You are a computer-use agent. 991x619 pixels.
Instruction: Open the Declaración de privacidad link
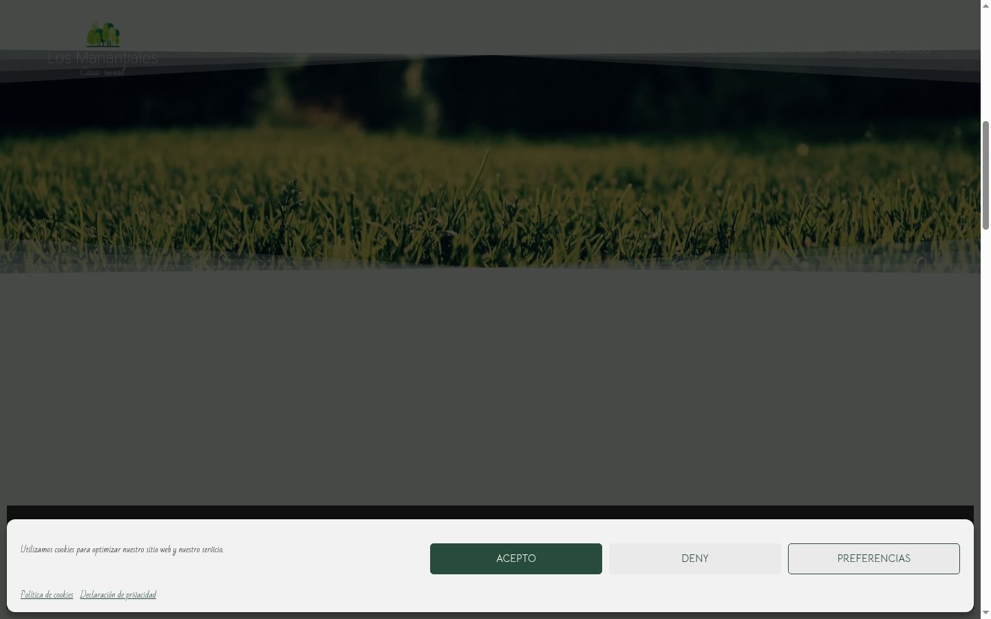point(118,595)
